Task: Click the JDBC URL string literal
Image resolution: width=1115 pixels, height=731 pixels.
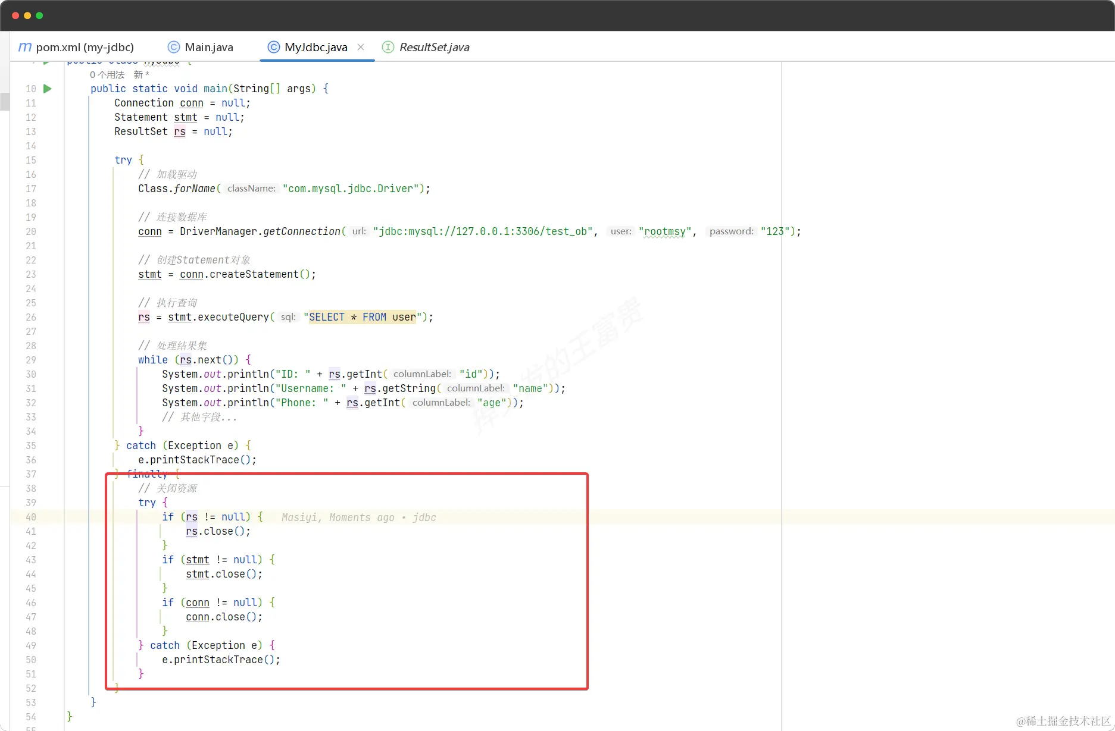Action: tap(483, 231)
